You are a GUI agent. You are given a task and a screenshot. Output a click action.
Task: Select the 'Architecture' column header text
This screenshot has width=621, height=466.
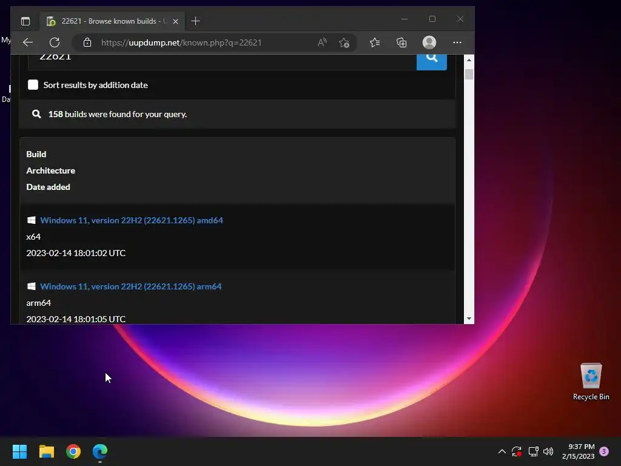(x=51, y=171)
